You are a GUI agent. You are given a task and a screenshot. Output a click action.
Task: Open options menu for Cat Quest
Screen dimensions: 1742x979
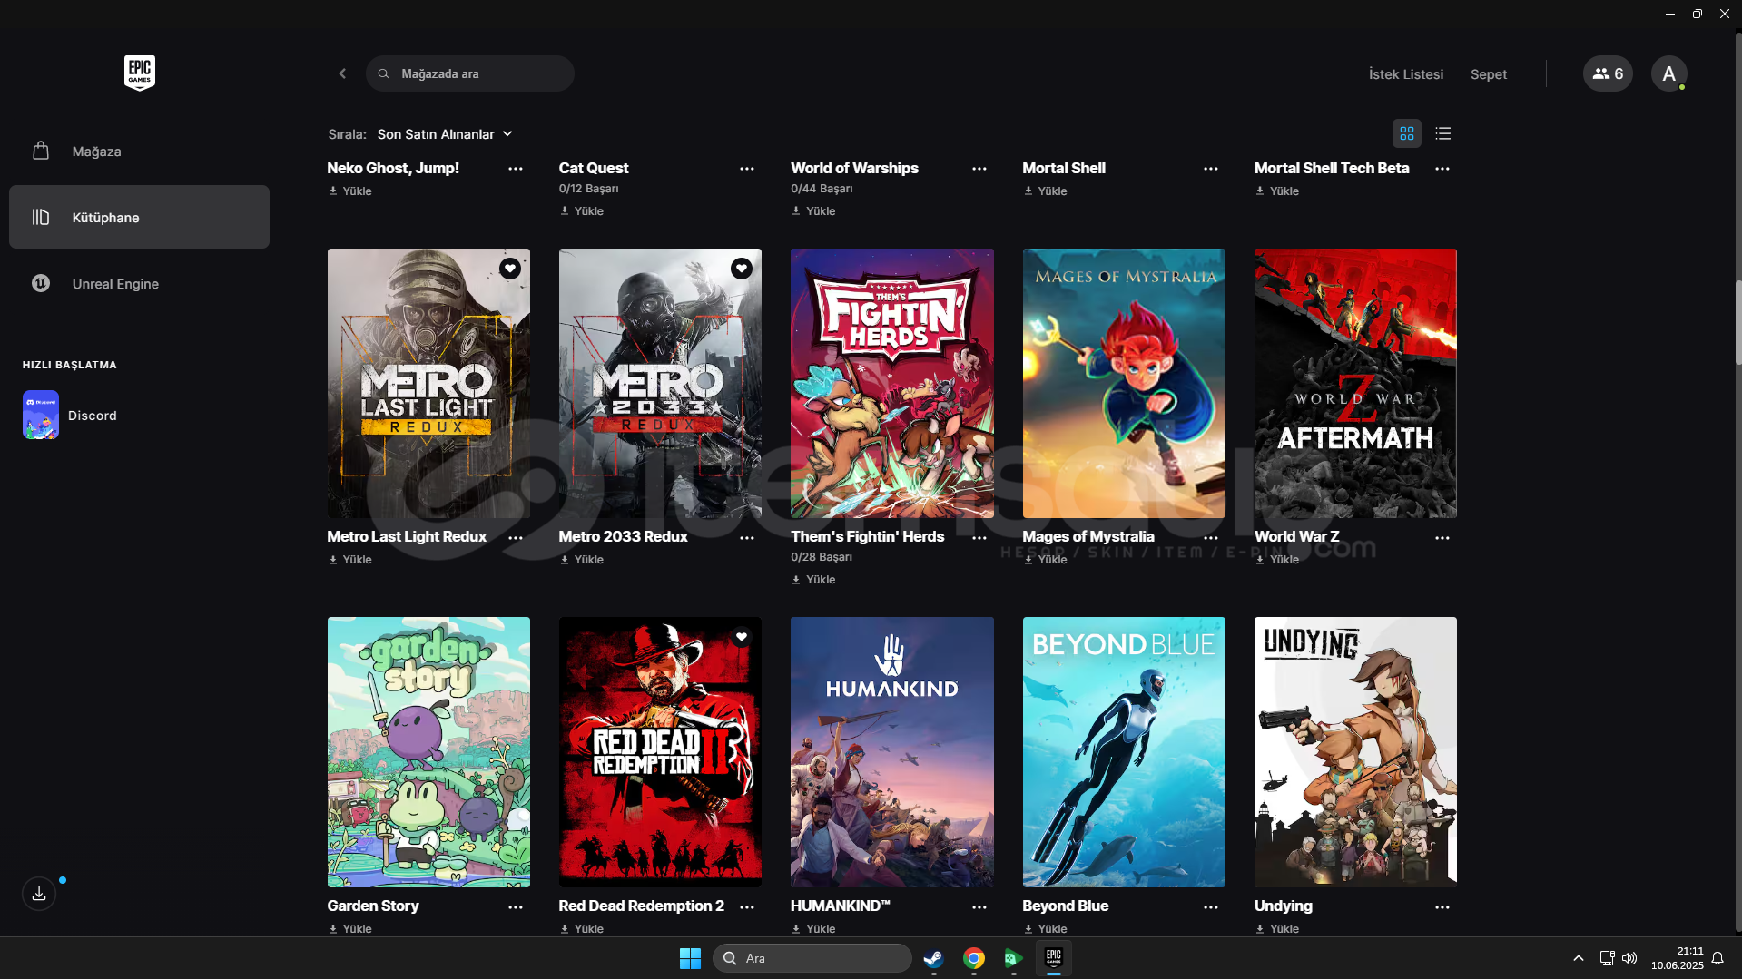[747, 169]
